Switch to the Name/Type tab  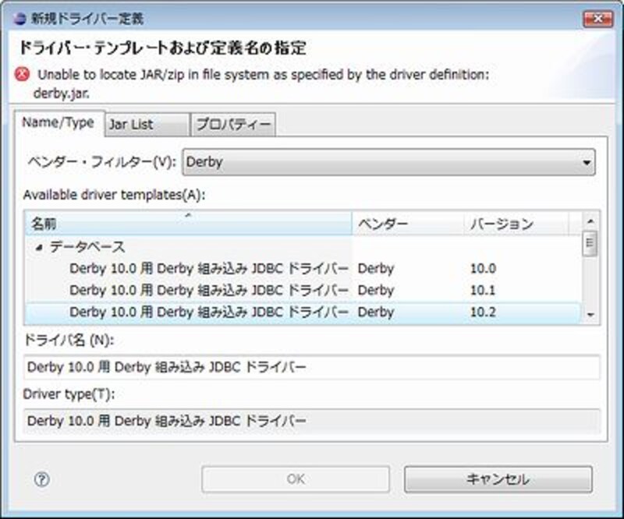pyautogui.click(x=59, y=123)
